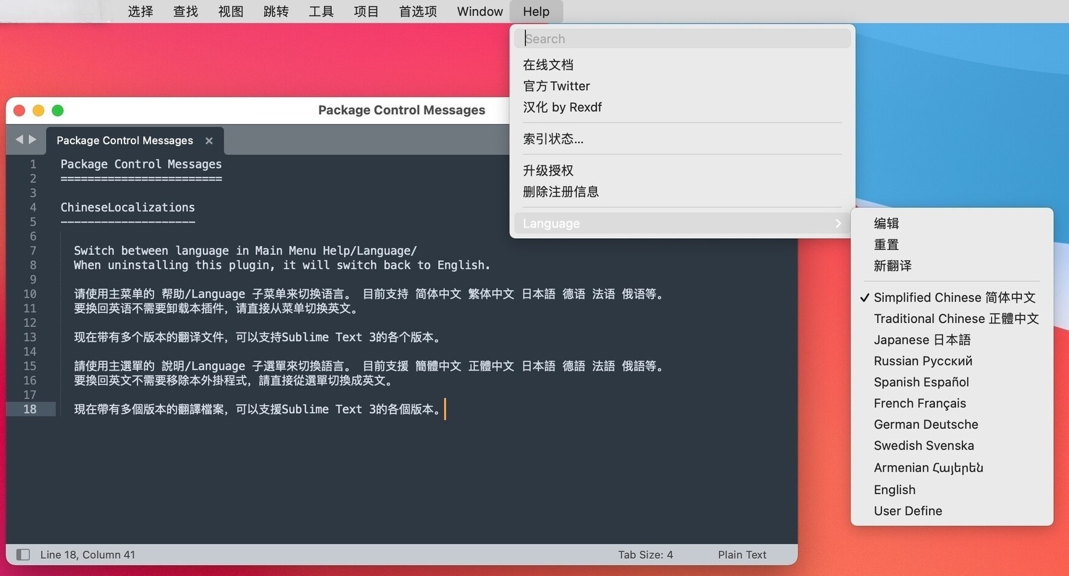This screenshot has width=1069, height=576.
Task: Switch language to Russian Русский
Action: 952,361
